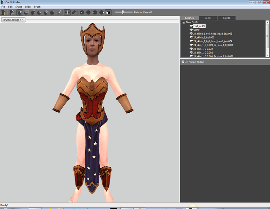The width and height of the screenshot is (270, 209).
Task: Toggle visibility of 24_skin_1_0_0.002
Action: 191,53
